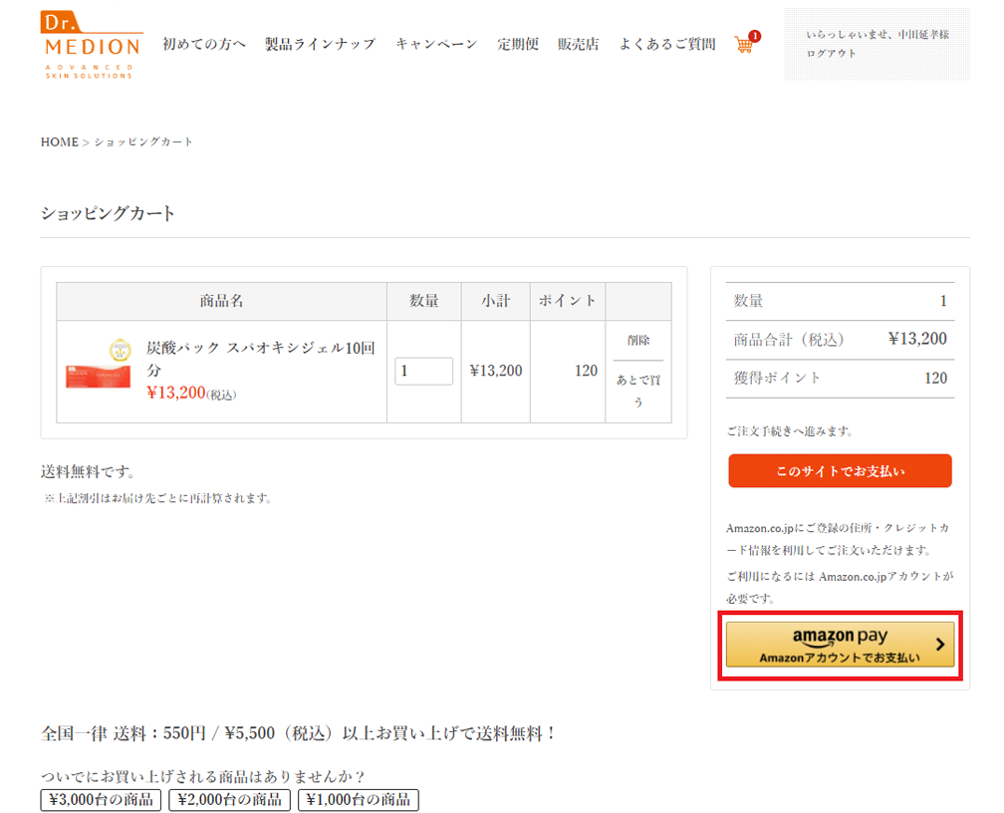Open the shopping cart icon
The width and height of the screenshot is (1004, 813).
(x=744, y=44)
